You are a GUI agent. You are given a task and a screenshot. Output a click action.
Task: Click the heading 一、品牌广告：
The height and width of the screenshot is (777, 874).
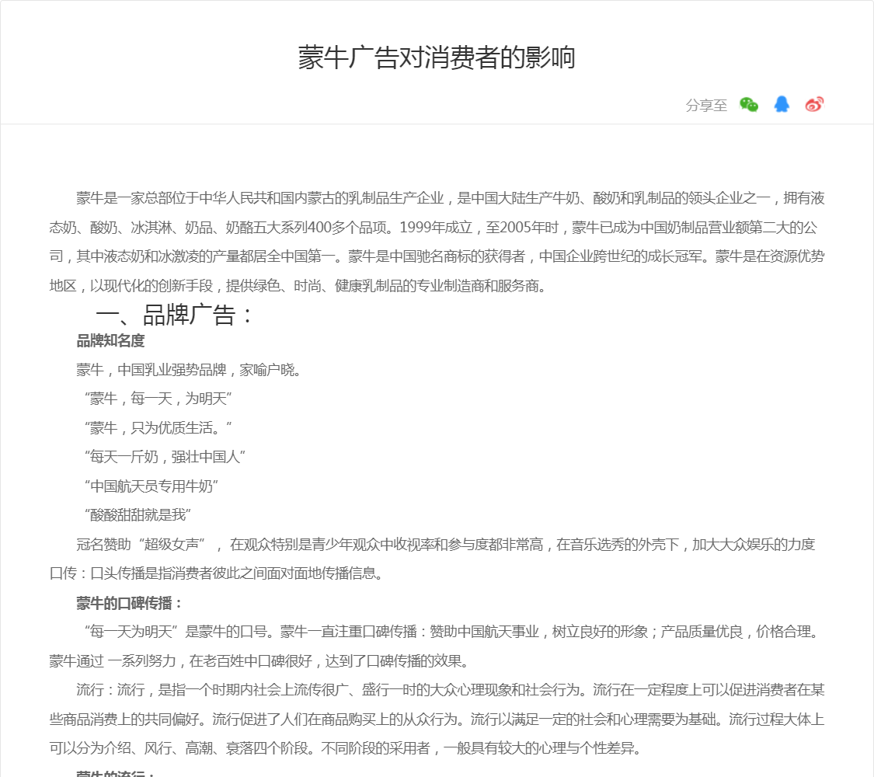[175, 315]
